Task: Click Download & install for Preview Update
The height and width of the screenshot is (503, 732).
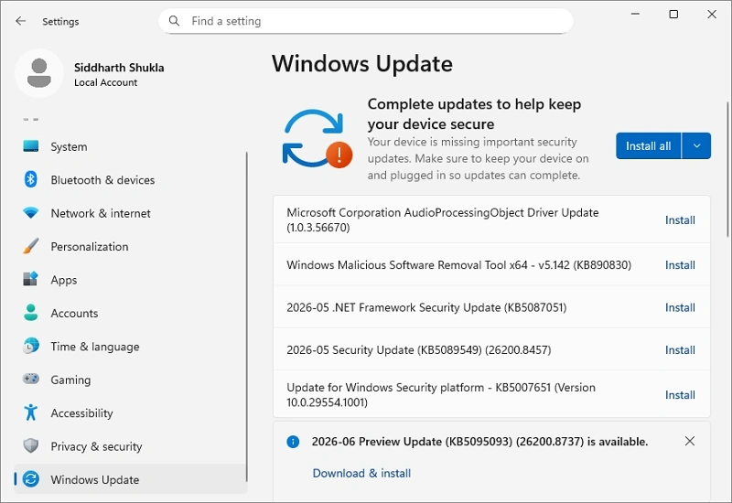Action: 361,473
